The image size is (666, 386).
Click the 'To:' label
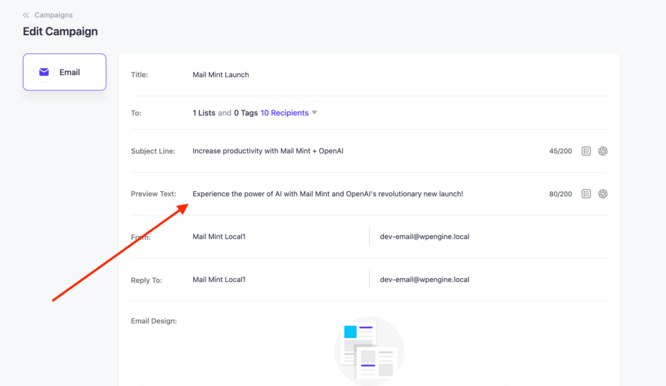pyautogui.click(x=136, y=113)
